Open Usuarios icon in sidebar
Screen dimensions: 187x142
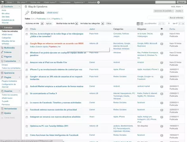coord(2,91)
